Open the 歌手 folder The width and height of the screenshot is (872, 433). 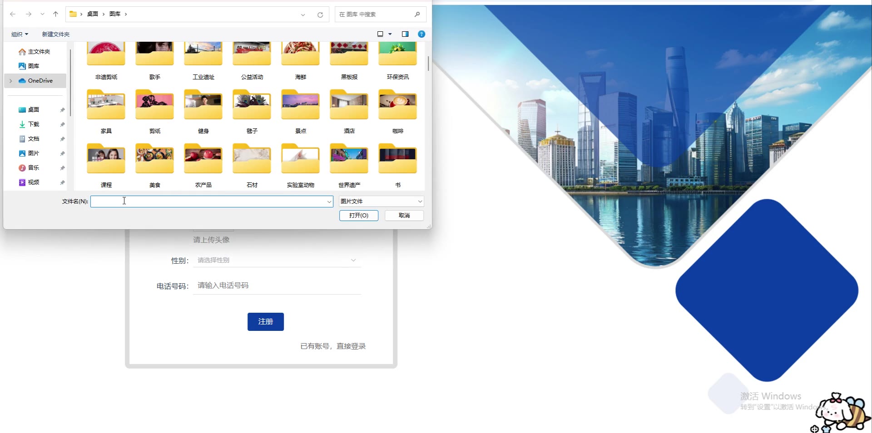coord(154,61)
